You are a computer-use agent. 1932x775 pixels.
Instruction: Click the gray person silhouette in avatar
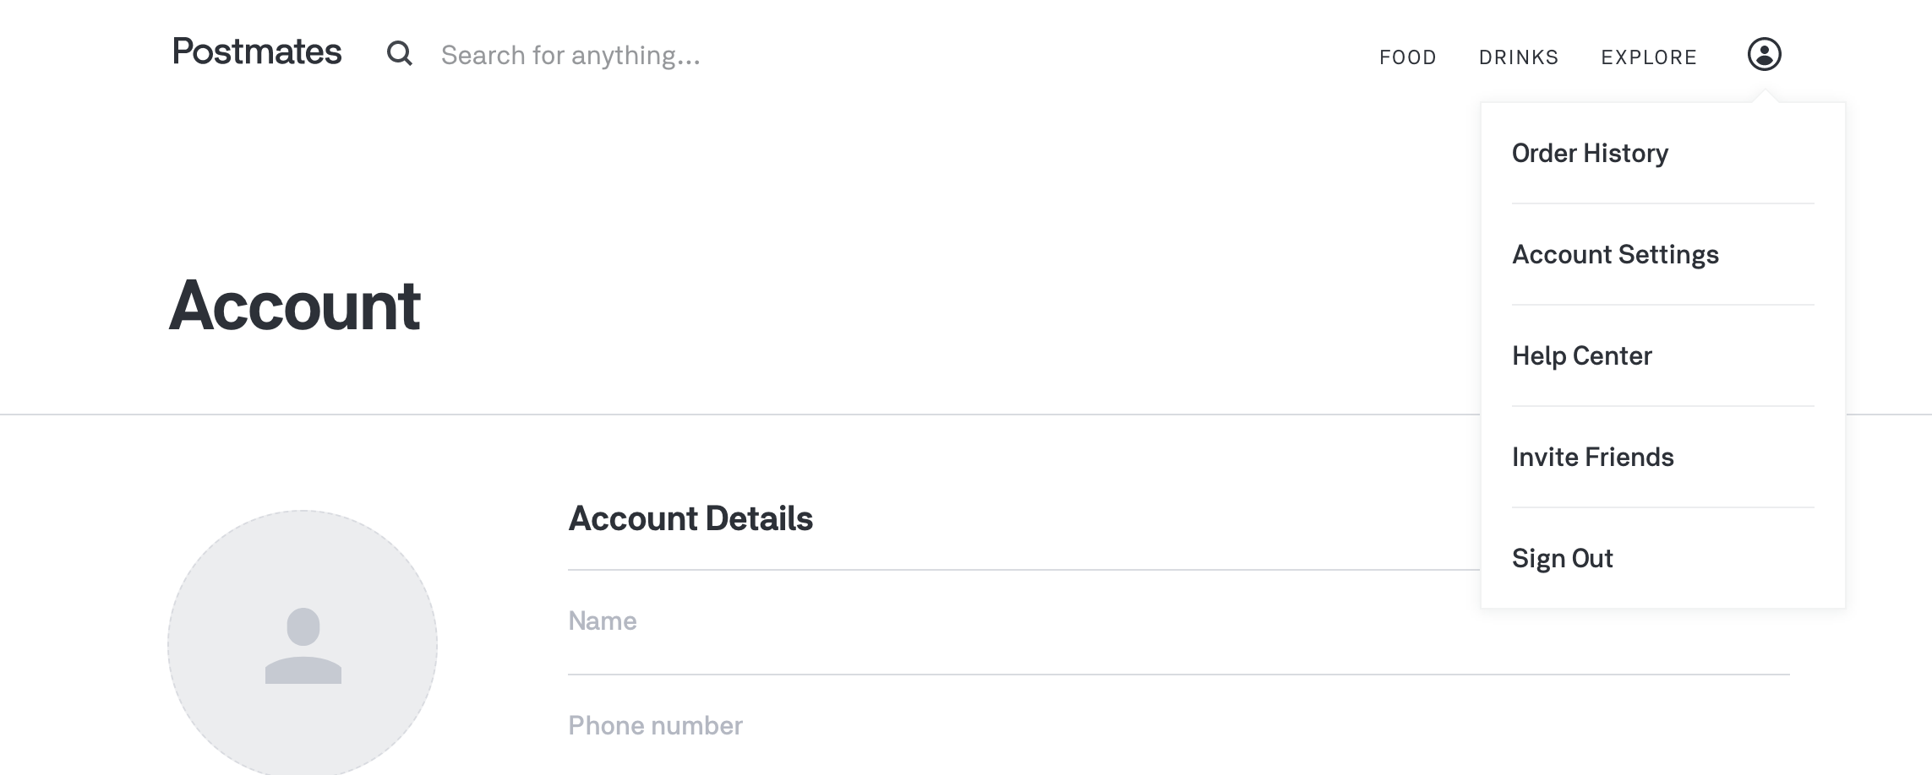click(303, 646)
